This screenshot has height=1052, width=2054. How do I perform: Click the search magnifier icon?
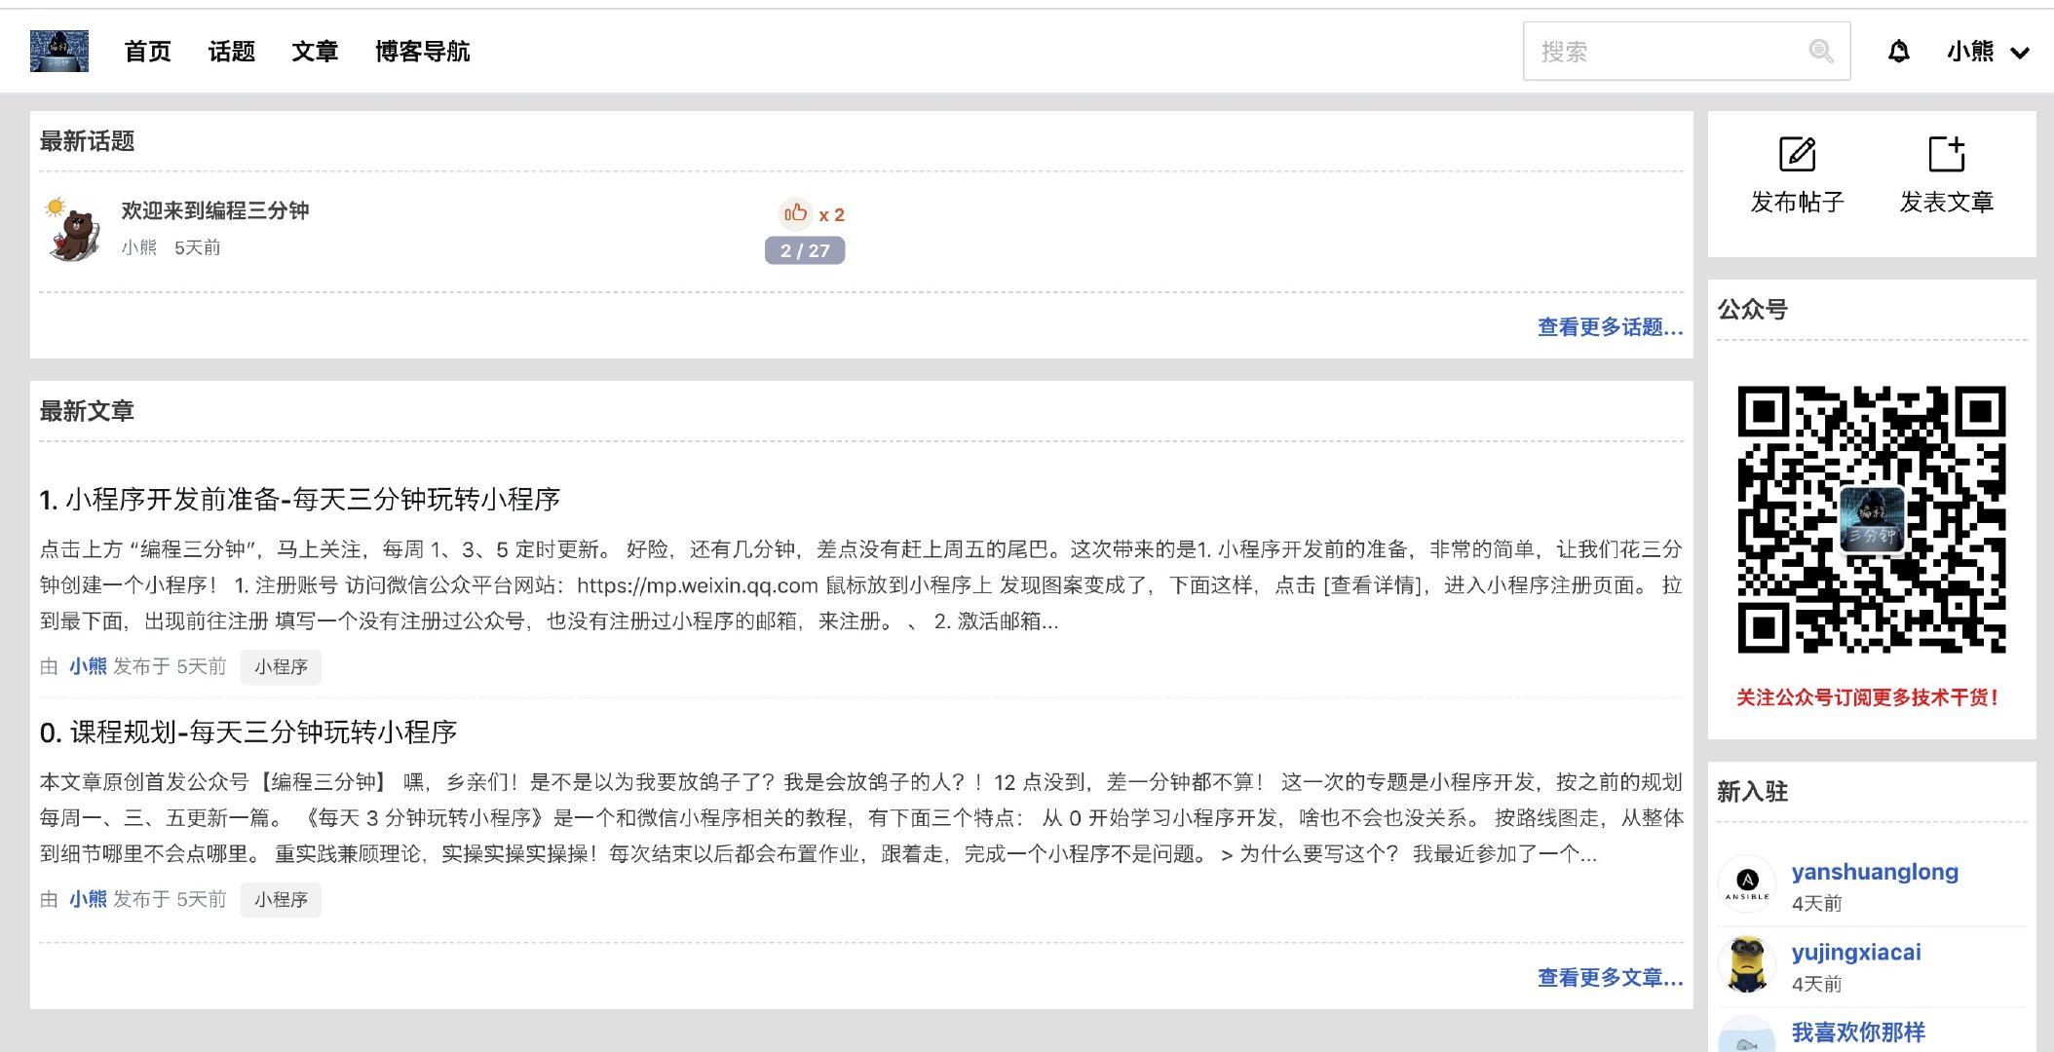click(x=1820, y=52)
